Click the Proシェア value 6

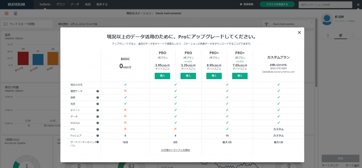[x=175, y=136]
